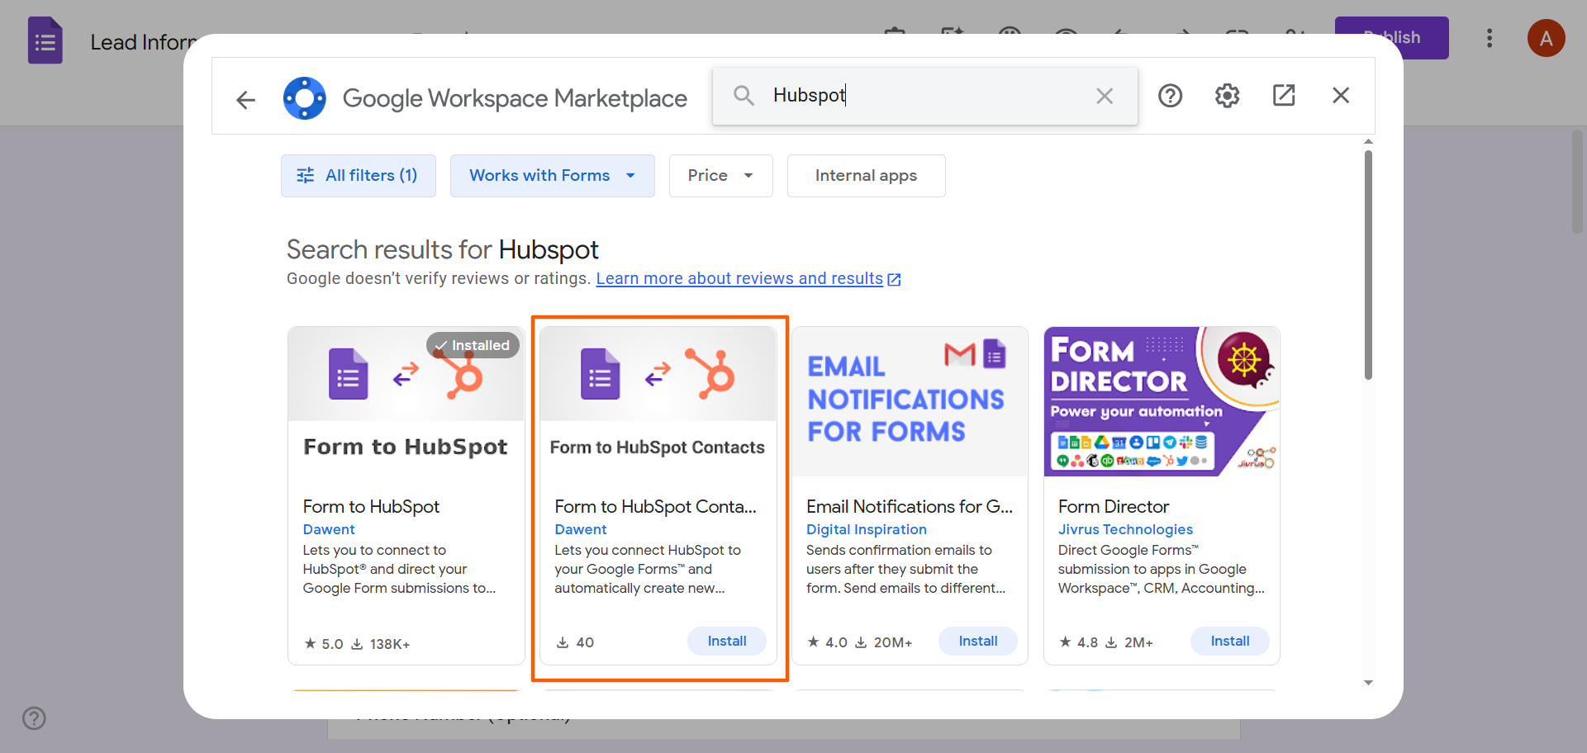The width and height of the screenshot is (1587, 753).
Task: Open Learn more about reviews and results link
Action: pos(748,279)
